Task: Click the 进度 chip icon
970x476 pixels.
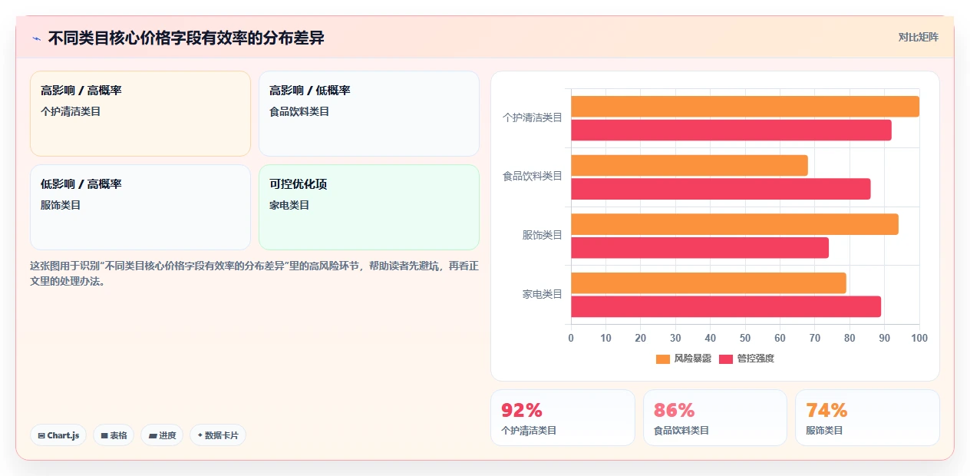Action: 153,435
